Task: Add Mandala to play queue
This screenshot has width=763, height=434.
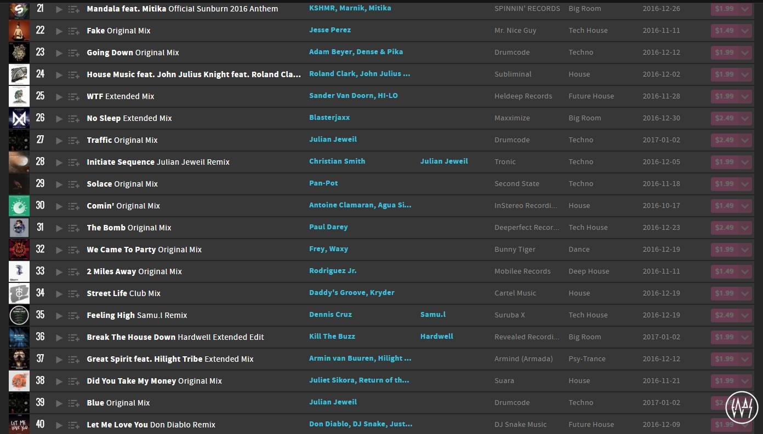Action: (74, 9)
